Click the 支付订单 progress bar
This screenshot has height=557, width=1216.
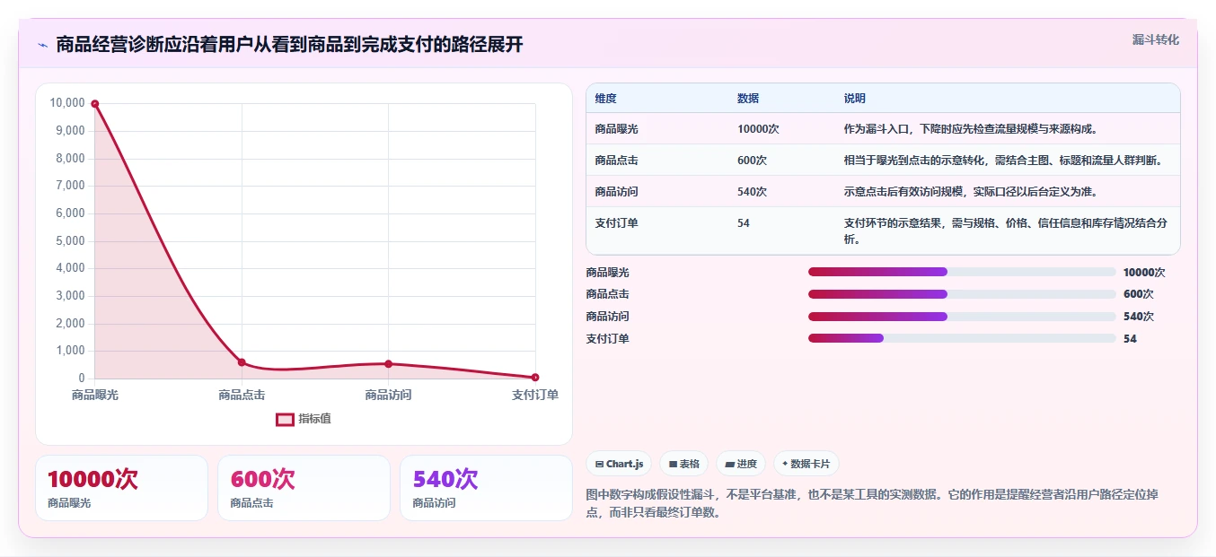(x=962, y=338)
